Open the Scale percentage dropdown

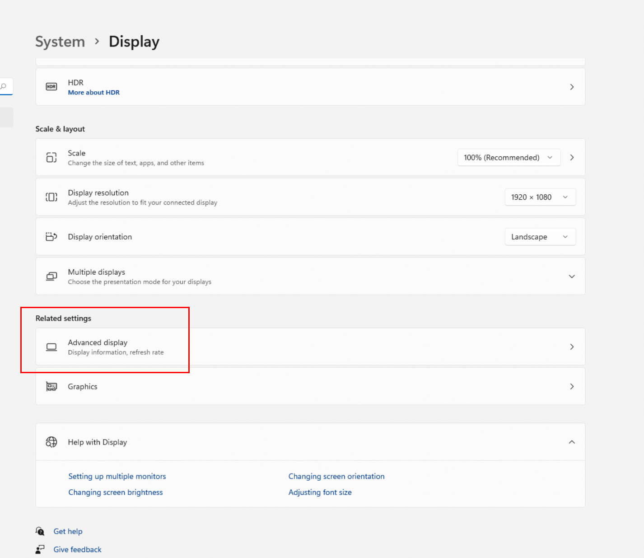pos(509,157)
